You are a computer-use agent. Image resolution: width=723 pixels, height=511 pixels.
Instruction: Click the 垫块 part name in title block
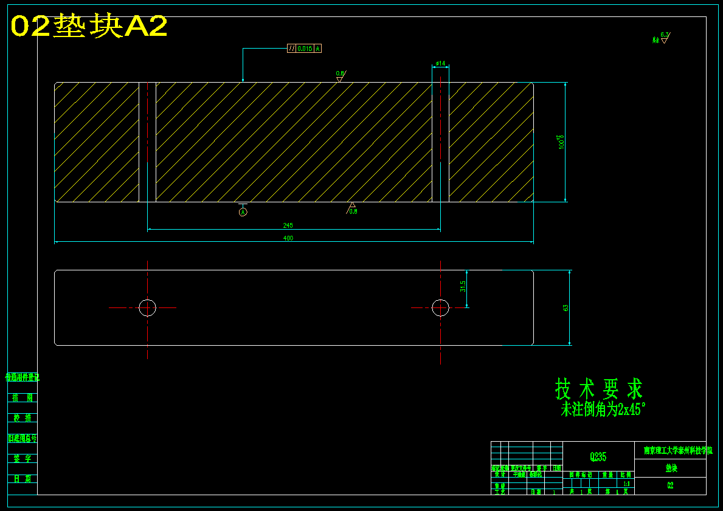pos(671,468)
